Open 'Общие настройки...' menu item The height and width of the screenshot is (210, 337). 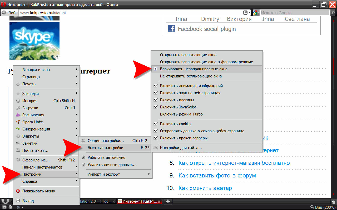[106, 141]
